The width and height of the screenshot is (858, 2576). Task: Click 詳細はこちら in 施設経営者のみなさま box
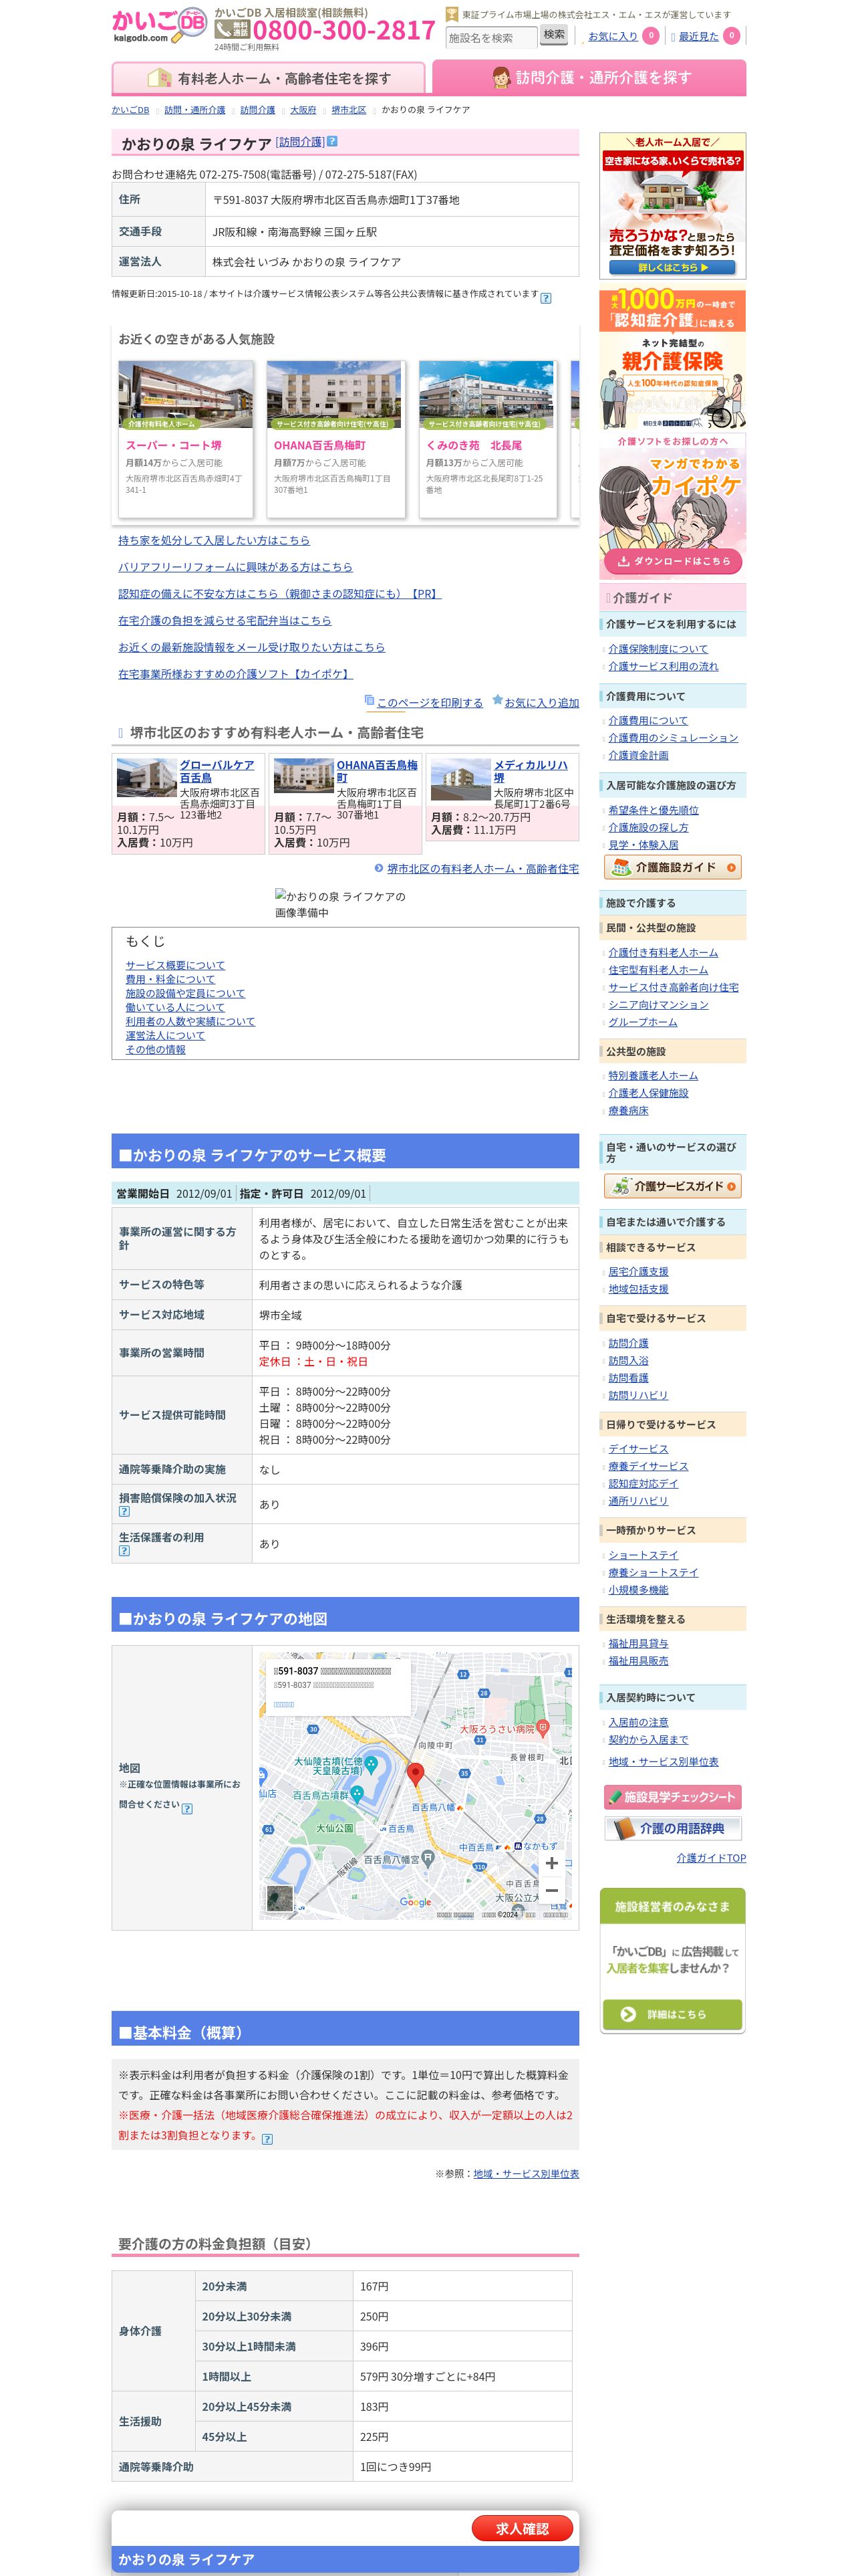[672, 2014]
